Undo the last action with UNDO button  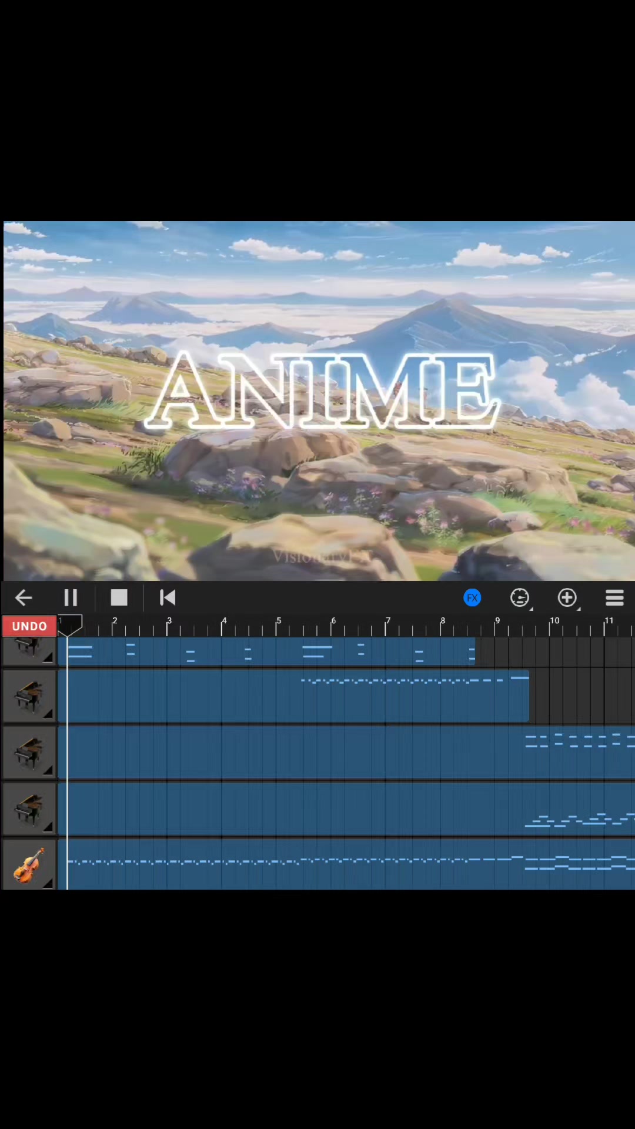(x=29, y=626)
